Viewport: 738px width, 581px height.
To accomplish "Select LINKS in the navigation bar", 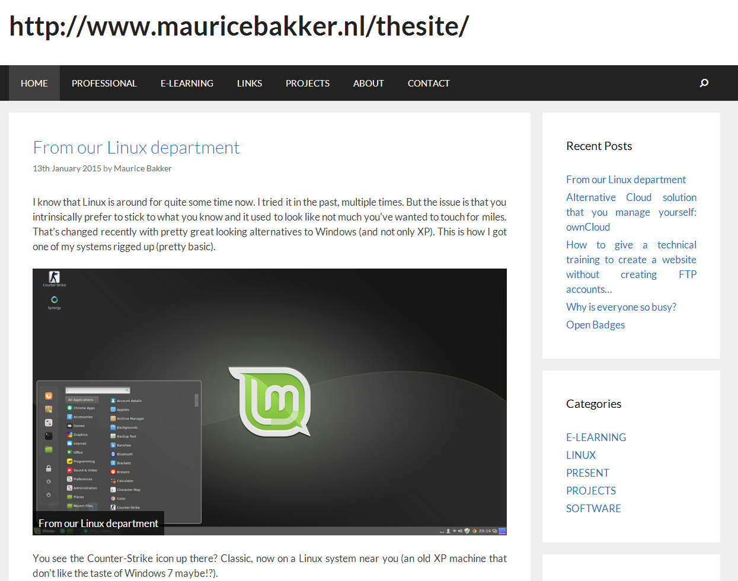I will point(250,83).
